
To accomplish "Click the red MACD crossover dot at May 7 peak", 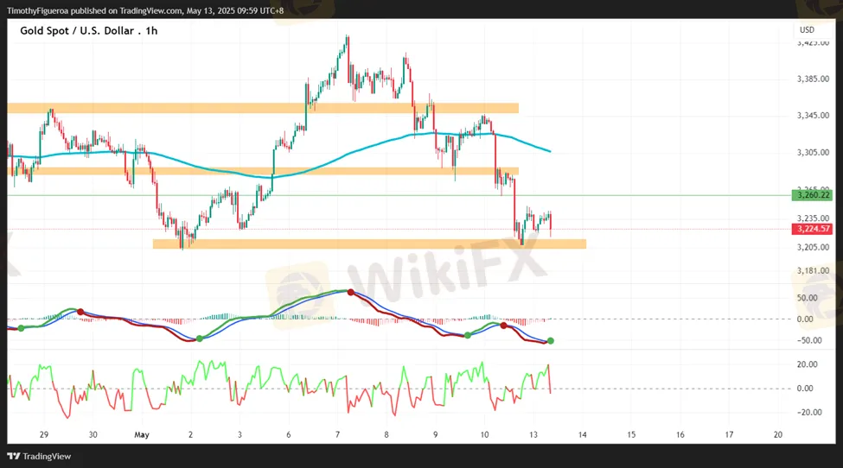I will click(x=350, y=293).
